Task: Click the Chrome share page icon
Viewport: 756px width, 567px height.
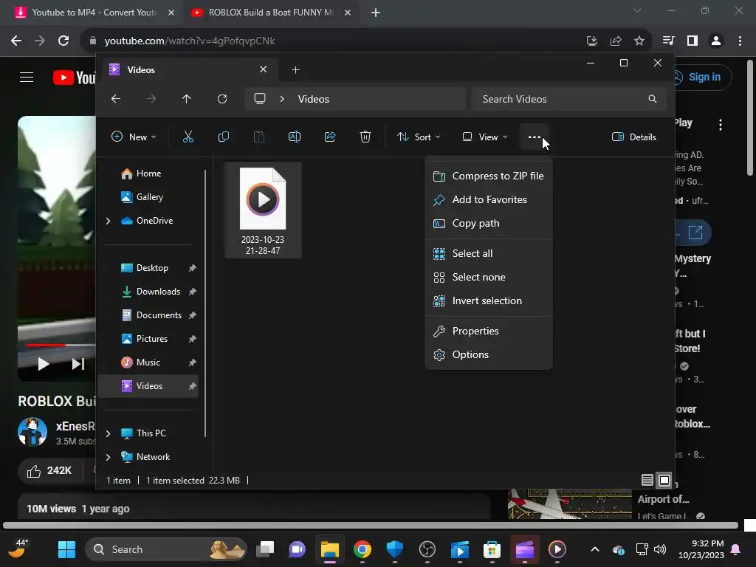Action: (616, 41)
